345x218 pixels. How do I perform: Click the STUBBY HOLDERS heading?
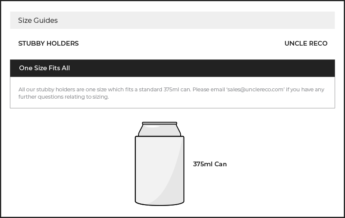click(x=48, y=44)
